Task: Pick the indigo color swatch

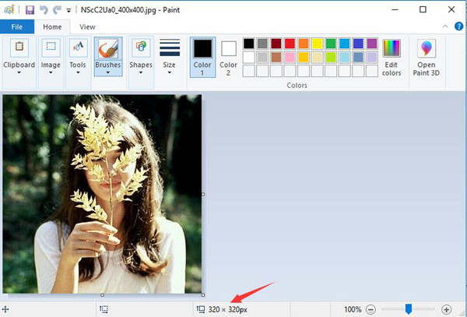Action: pos(358,44)
